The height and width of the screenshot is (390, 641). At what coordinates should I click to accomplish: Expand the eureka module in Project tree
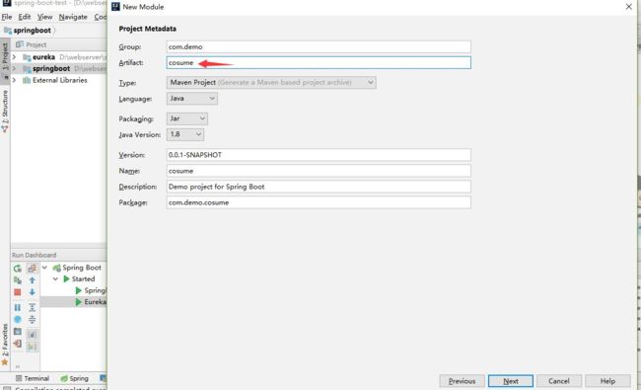coord(15,57)
